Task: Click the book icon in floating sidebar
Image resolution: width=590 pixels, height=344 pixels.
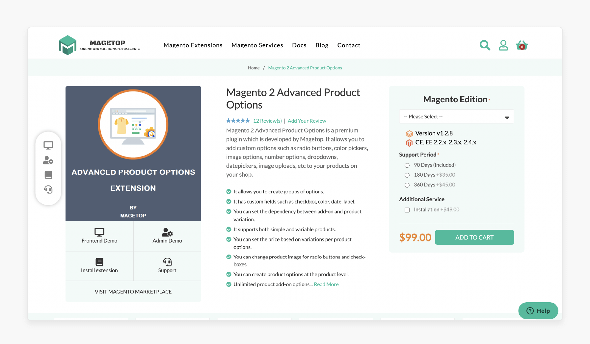Action: tap(48, 175)
